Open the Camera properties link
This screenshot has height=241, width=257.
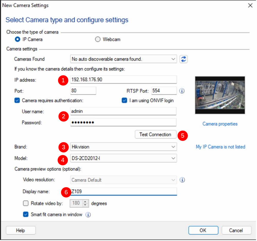(x=220, y=124)
